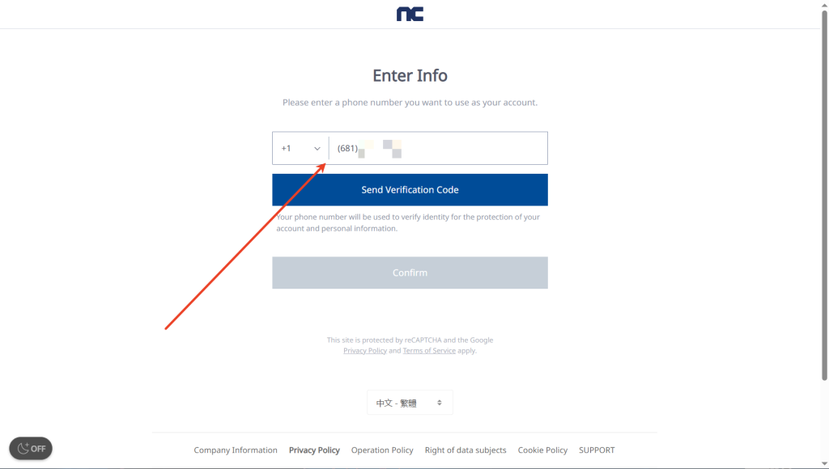This screenshot has width=829, height=469.
Task: Open the reCAPTCHA Privacy Policy link
Action: (365, 351)
